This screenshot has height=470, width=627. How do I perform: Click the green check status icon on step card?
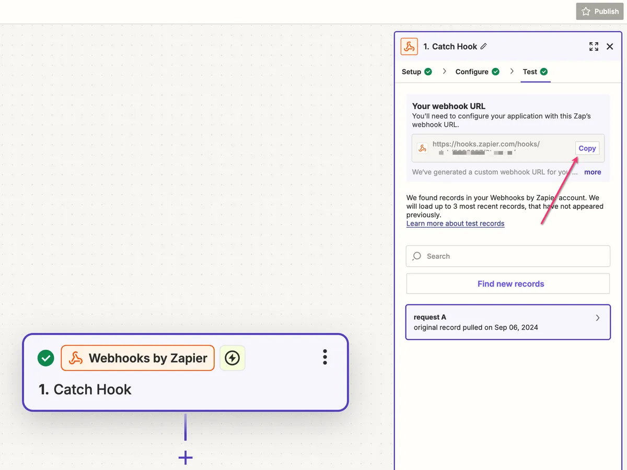pos(46,358)
